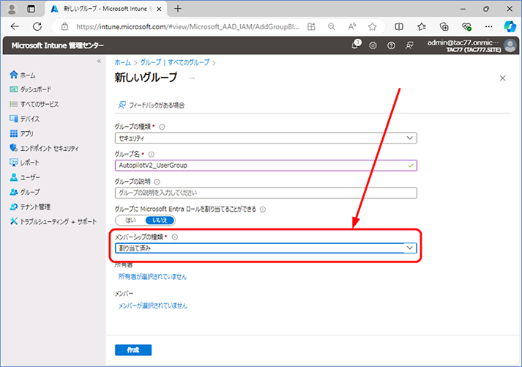The height and width of the screenshot is (367, 522).
Task: Click the Read aloud icon in address bar
Action: coord(352,26)
